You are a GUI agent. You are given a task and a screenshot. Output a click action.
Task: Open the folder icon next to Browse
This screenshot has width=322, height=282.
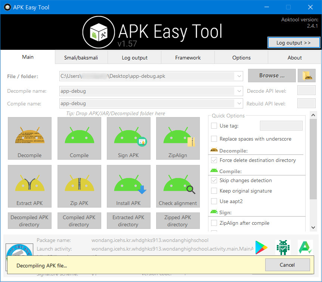[x=307, y=76]
